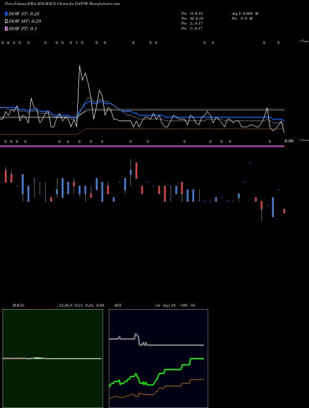Screen dimensions: 309x408
Task: Click the 'Pre O: 0.18' value
Action: [192, 14]
